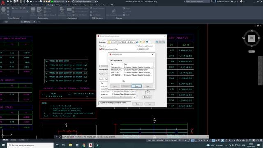This screenshot has width=263, height=148.
Task: Open workspace switching gear in status bar
Action: (x=238, y=141)
